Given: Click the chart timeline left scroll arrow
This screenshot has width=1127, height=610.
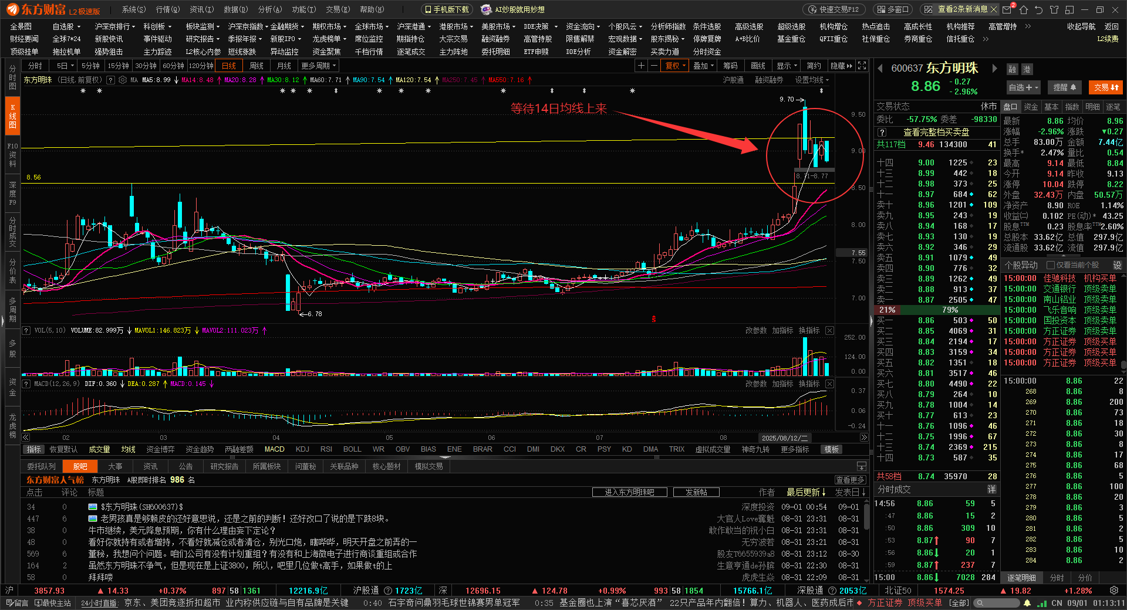Looking at the screenshot, I should [26, 438].
